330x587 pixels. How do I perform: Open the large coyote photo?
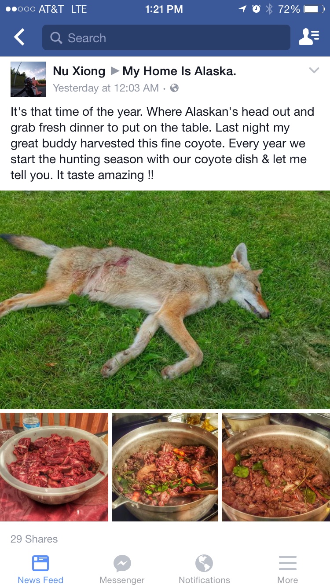(165, 300)
